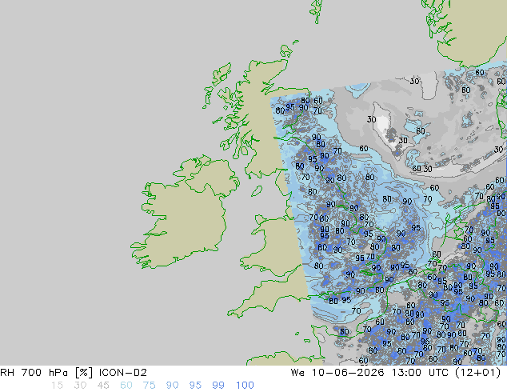Click the legend value 45
Viewport: 507px width, 392px height.
(103, 386)
